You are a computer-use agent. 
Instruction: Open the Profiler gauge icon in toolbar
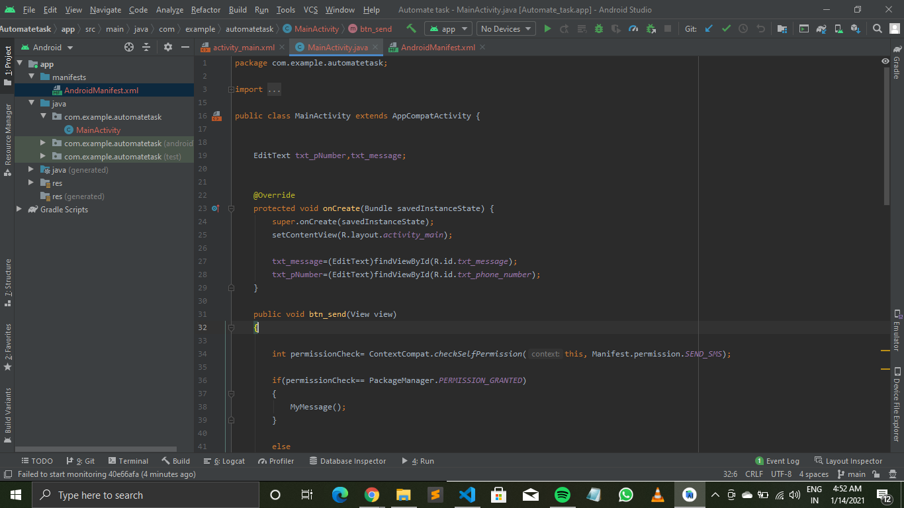tap(633, 29)
